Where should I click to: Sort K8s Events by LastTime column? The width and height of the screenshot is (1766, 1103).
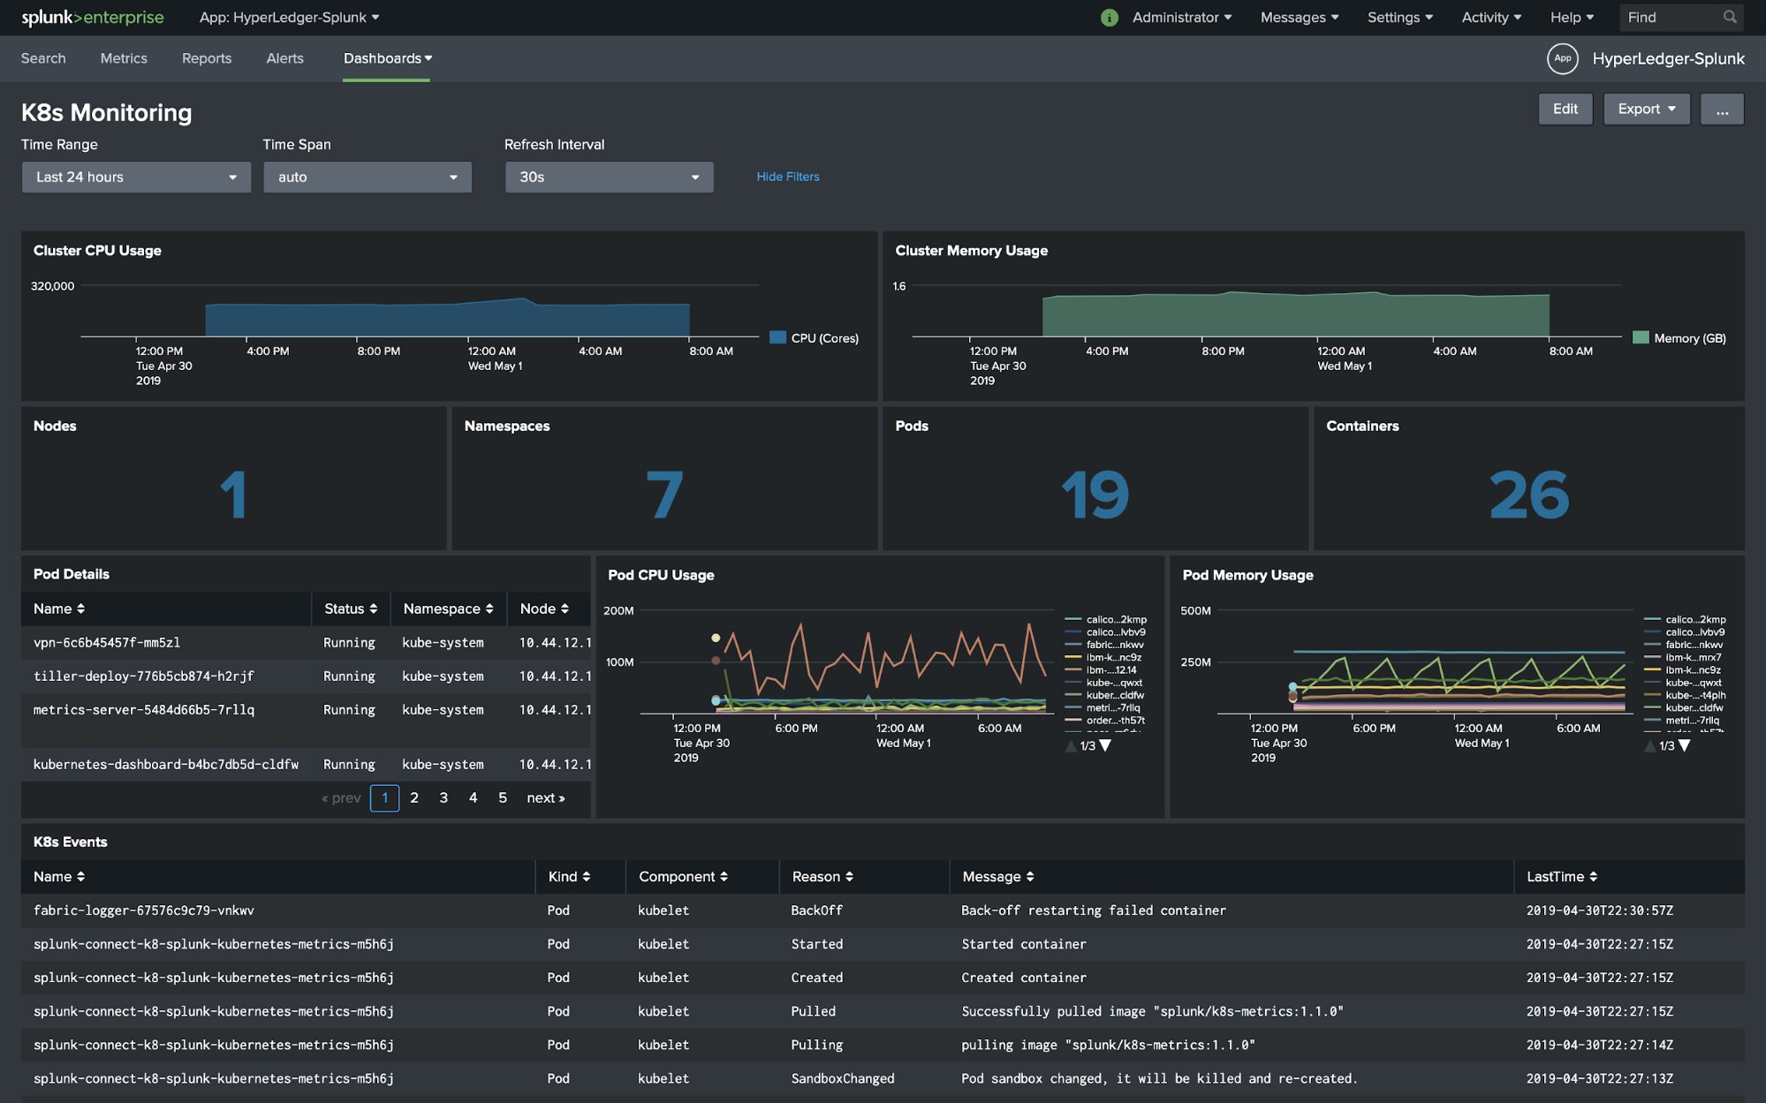(x=1562, y=876)
